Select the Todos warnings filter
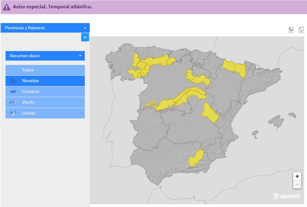The image size is (307, 207). 45,70
